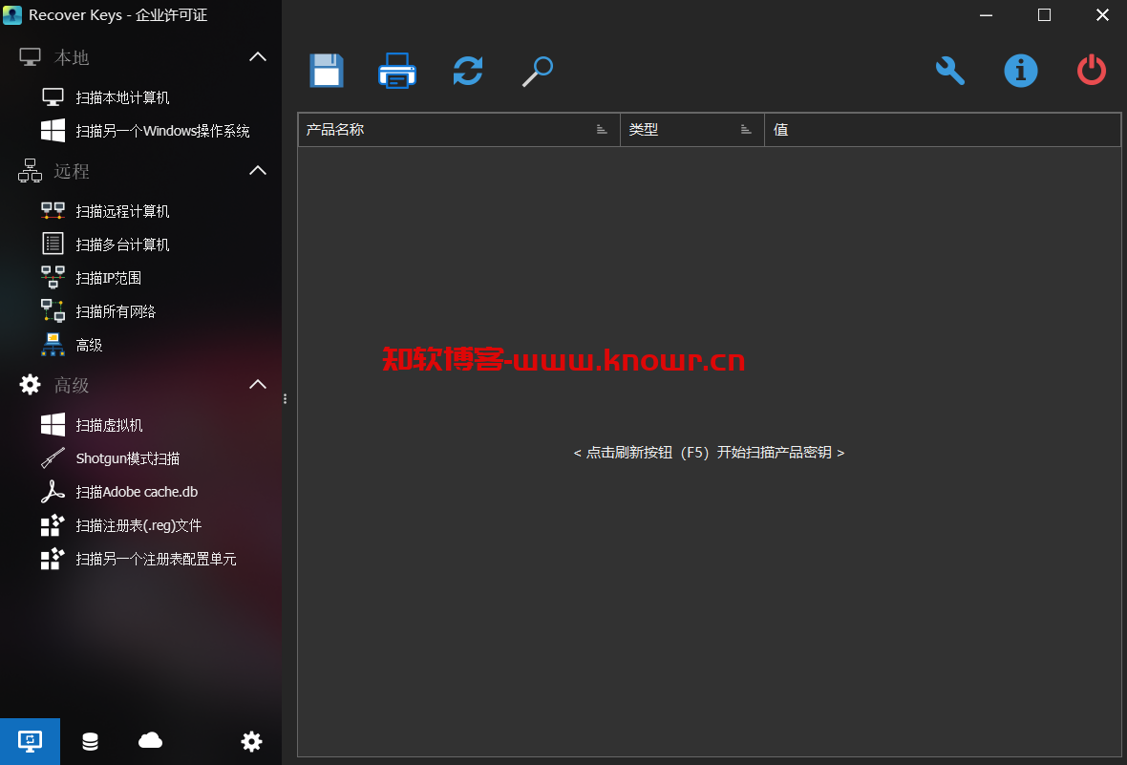This screenshot has width=1127, height=765.
Task: Maximize the Recover Keys window
Action: tap(1044, 15)
